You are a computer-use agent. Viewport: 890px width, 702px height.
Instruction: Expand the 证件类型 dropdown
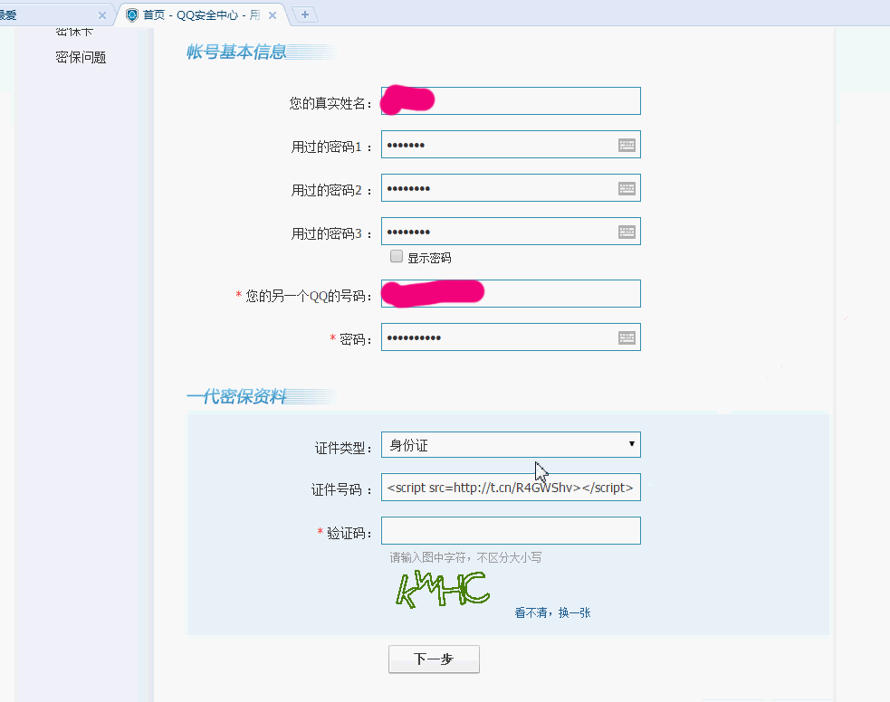pyautogui.click(x=511, y=444)
